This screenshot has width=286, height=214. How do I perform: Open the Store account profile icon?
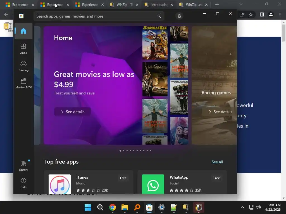(x=179, y=16)
